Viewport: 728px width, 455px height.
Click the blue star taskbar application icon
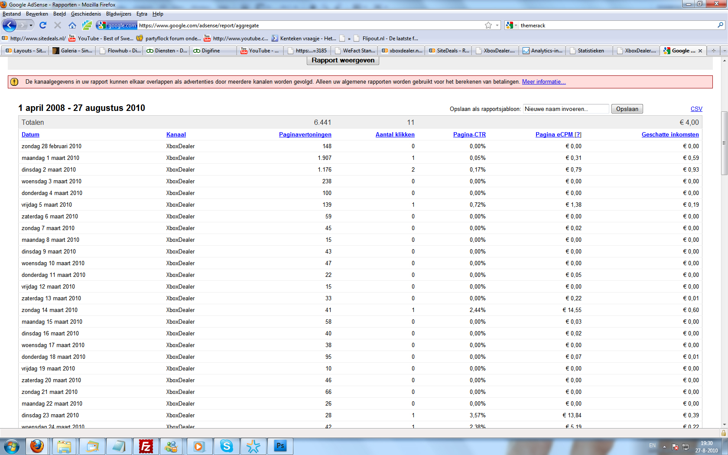pos(253,446)
